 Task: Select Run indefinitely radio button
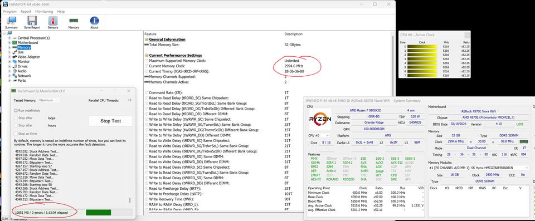(x=16, y=110)
